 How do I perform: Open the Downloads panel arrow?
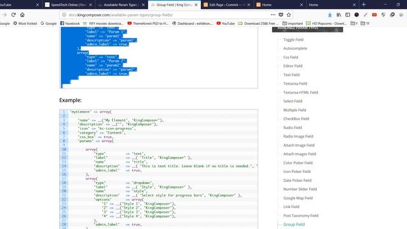click(329, 15)
